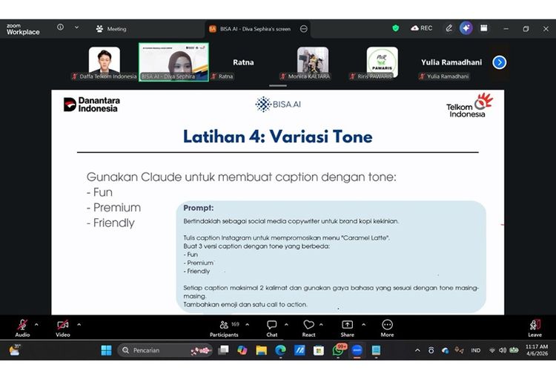The image size is (556, 371).
Task: Select BISA AI Diva Sephira's screen tab
Action: coord(252,29)
